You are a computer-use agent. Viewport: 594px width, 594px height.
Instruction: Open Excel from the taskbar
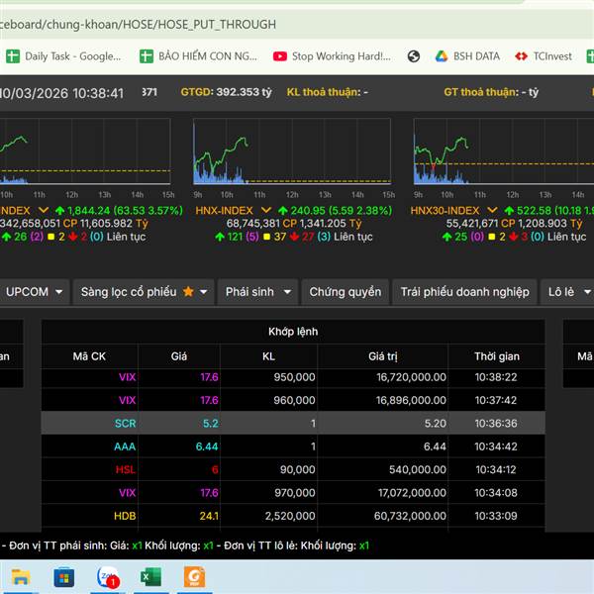click(x=150, y=577)
